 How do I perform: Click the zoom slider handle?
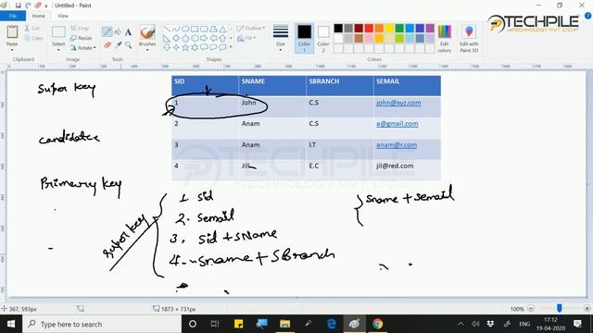tap(560, 308)
